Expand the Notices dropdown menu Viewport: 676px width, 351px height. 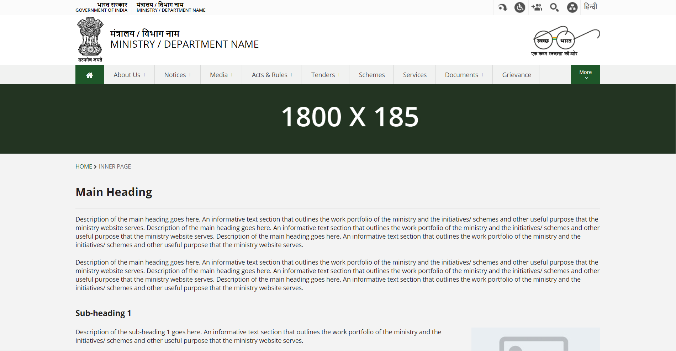click(178, 75)
